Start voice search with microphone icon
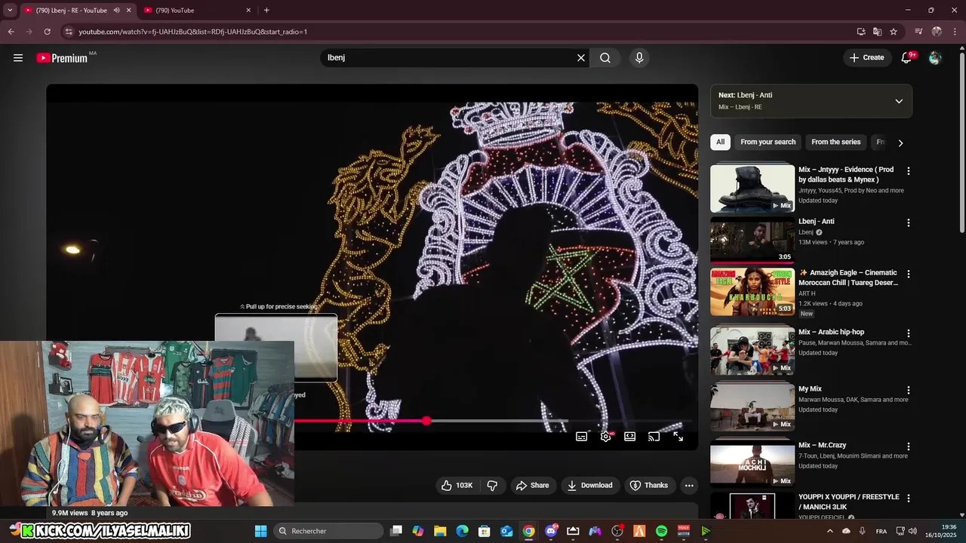The height and width of the screenshot is (543, 966). tap(639, 57)
